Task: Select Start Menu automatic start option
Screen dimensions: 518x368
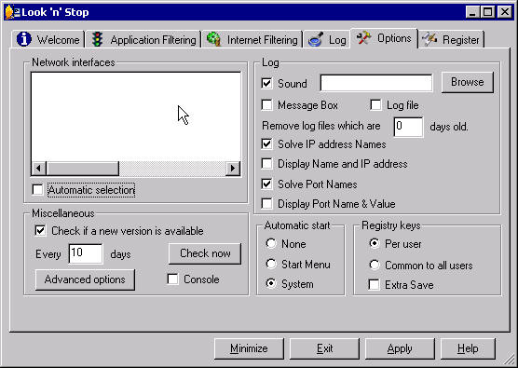Action: pos(271,264)
